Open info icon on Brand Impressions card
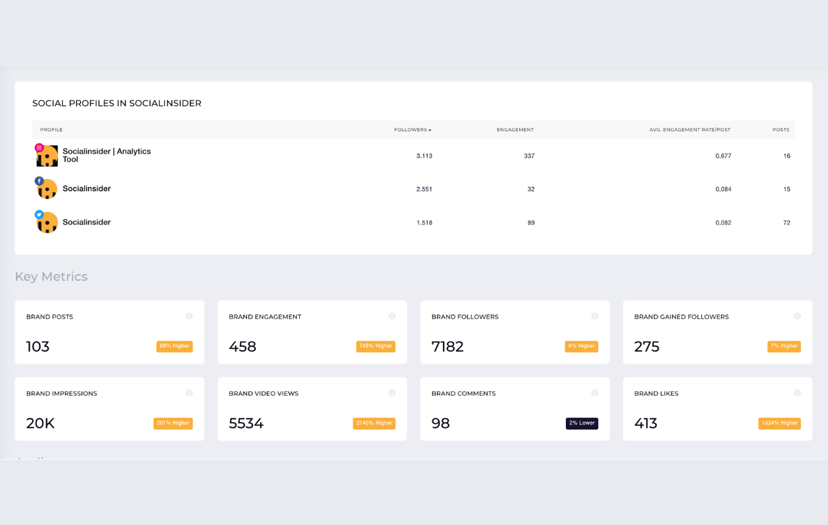 189,393
